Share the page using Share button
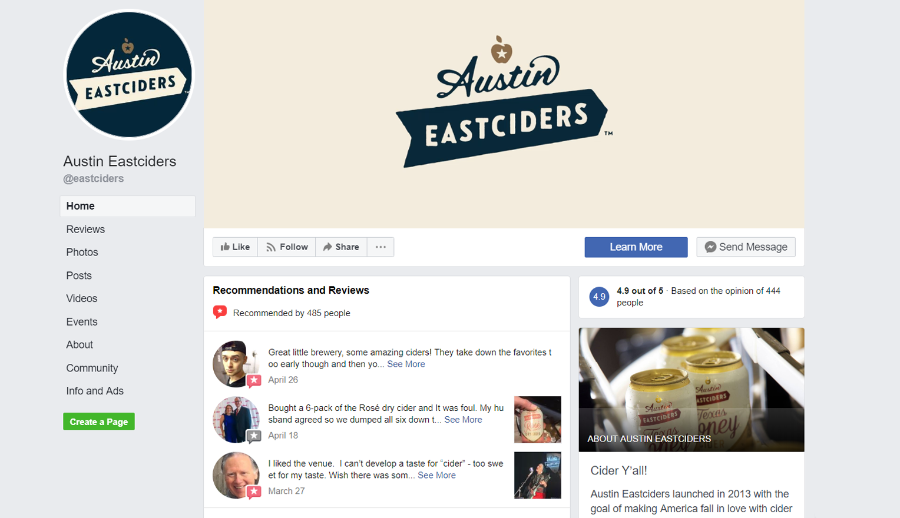Viewport: 900px width, 518px height. coord(341,247)
